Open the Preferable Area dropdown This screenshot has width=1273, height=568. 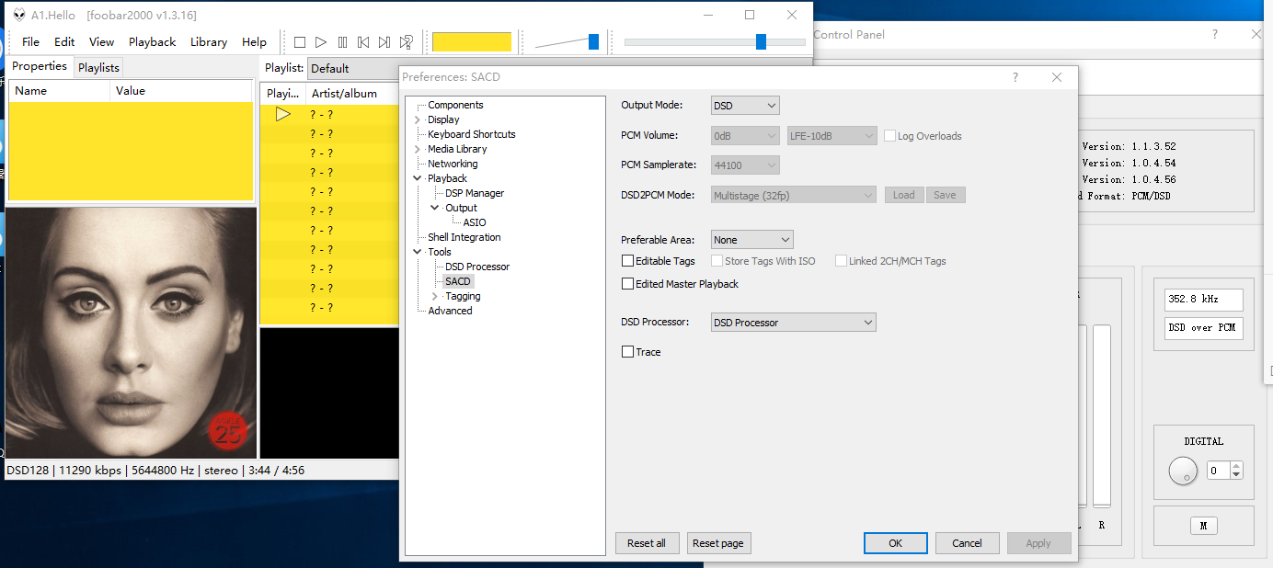pos(751,240)
